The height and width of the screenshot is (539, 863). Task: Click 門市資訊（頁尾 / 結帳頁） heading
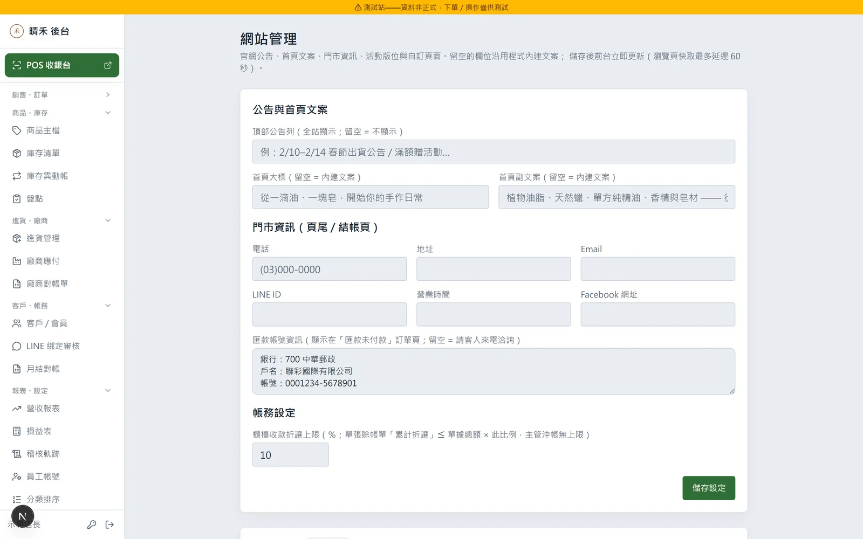[316, 227]
